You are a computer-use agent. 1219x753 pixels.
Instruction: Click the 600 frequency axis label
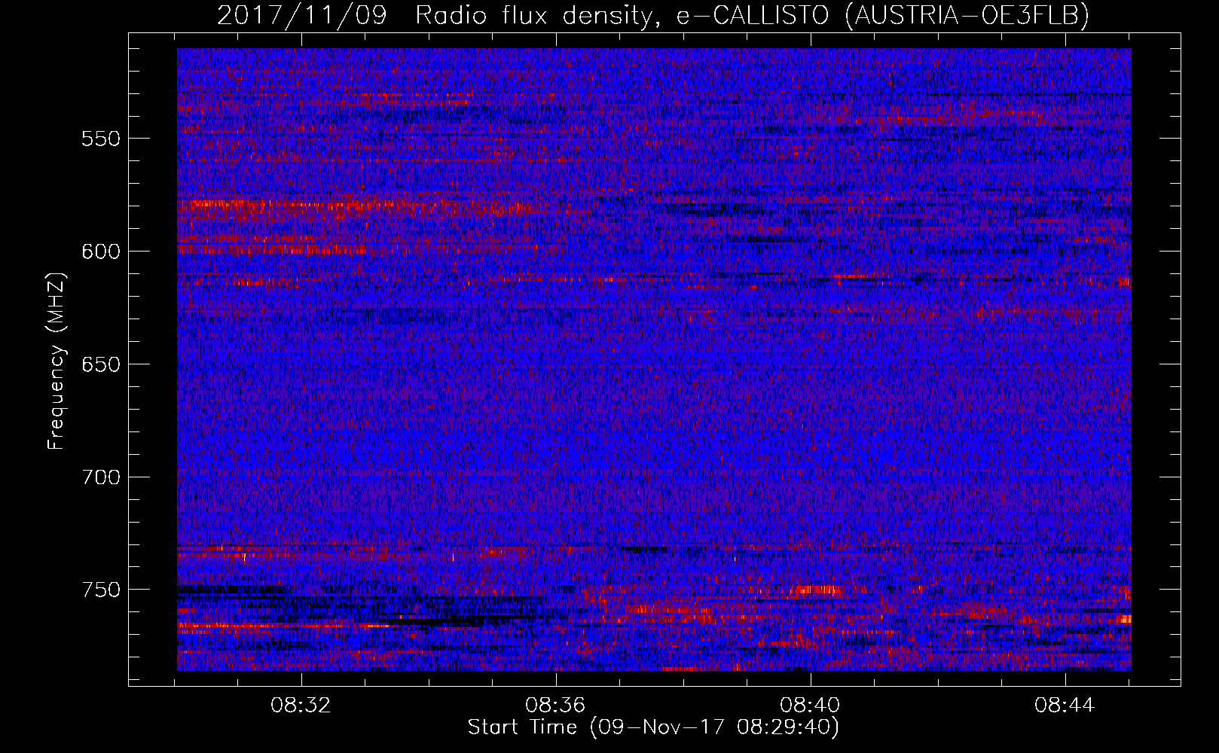(x=101, y=252)
